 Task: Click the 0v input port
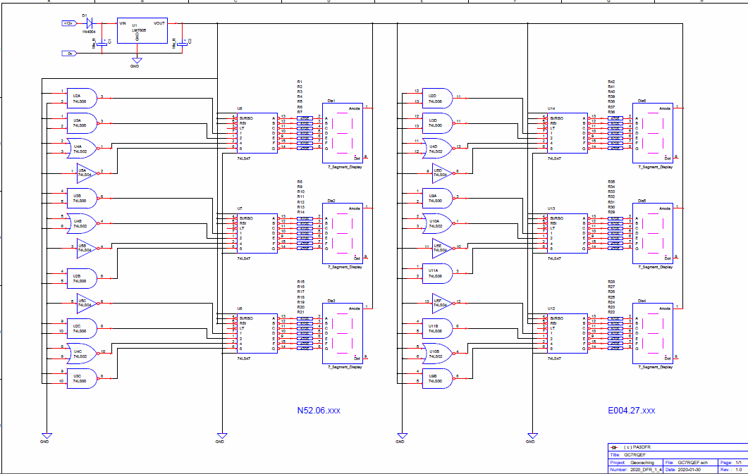[x=69, y=53]
